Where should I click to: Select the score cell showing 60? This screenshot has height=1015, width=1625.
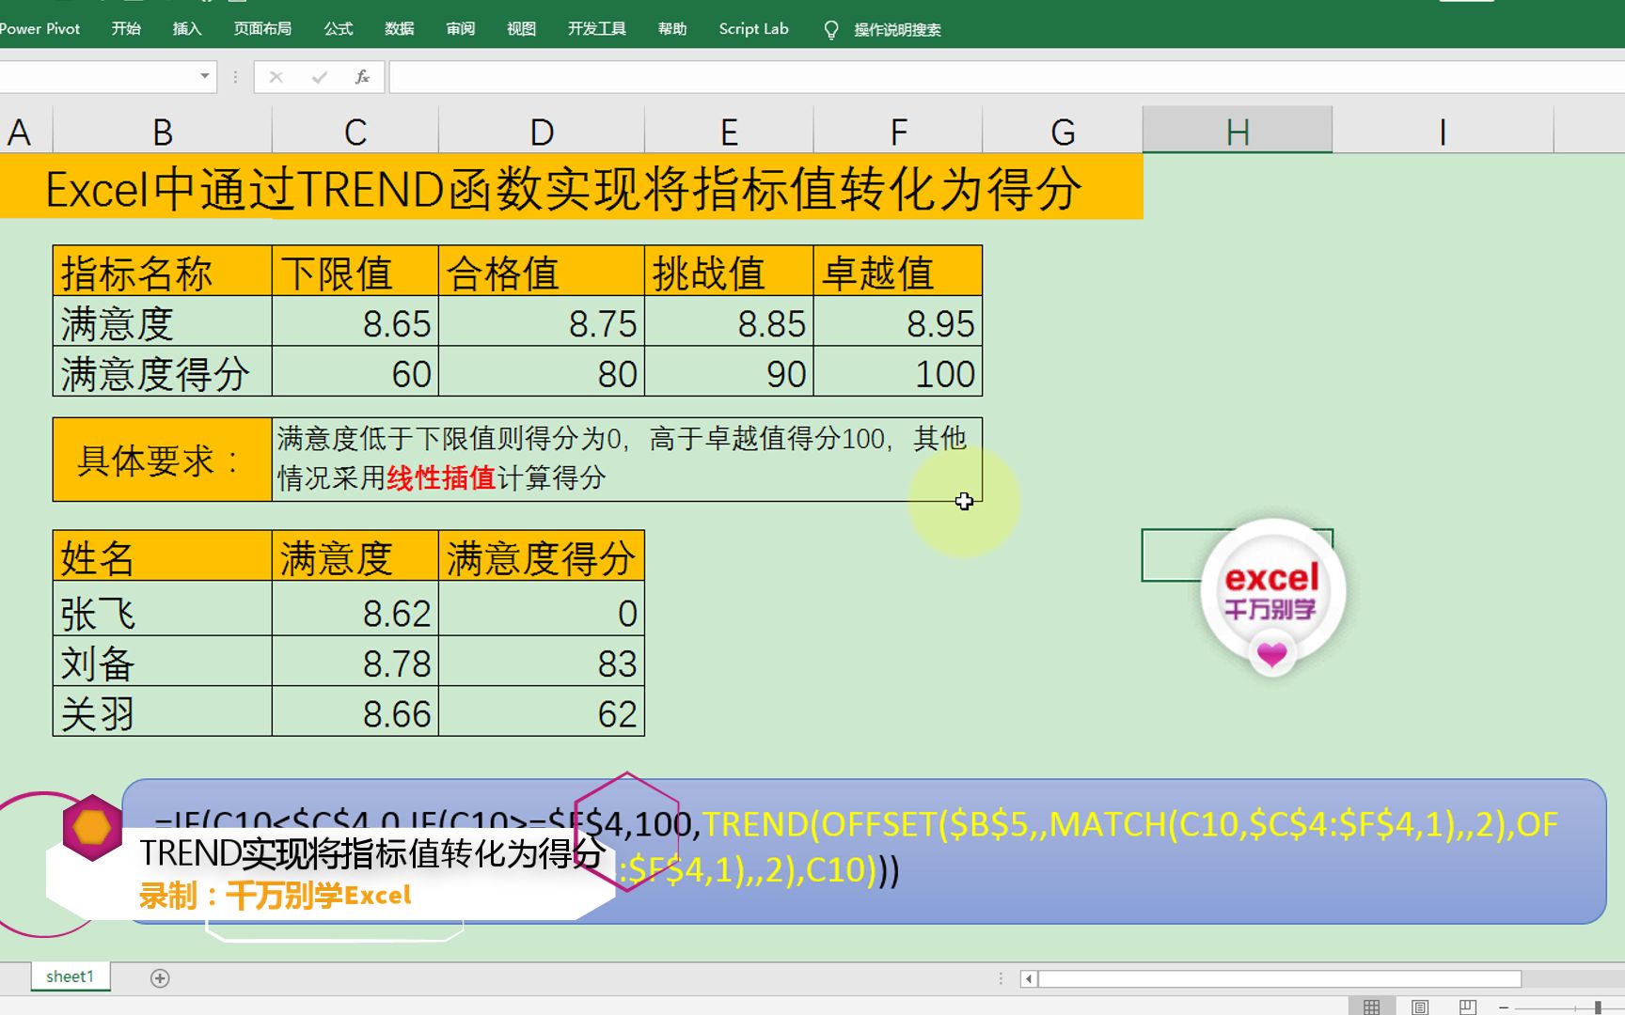[355, 371]
